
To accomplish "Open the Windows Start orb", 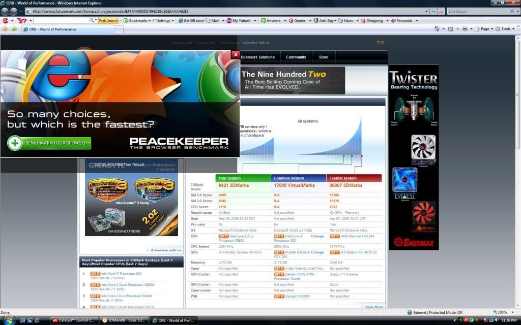I will point(9,320).
